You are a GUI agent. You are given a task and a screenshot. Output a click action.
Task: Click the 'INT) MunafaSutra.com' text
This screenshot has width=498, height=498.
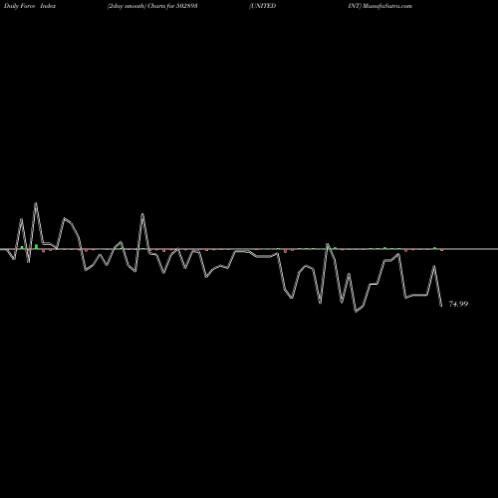point(380,6)
